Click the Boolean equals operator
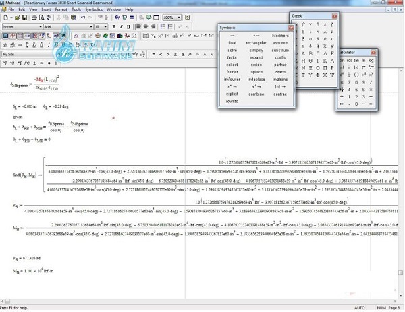 click(154, 54)
